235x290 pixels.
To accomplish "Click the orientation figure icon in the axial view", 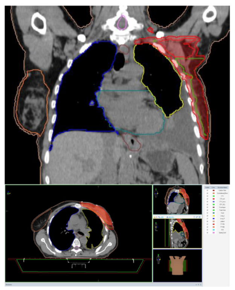I will pyautogui.click(x=9, y=193).
